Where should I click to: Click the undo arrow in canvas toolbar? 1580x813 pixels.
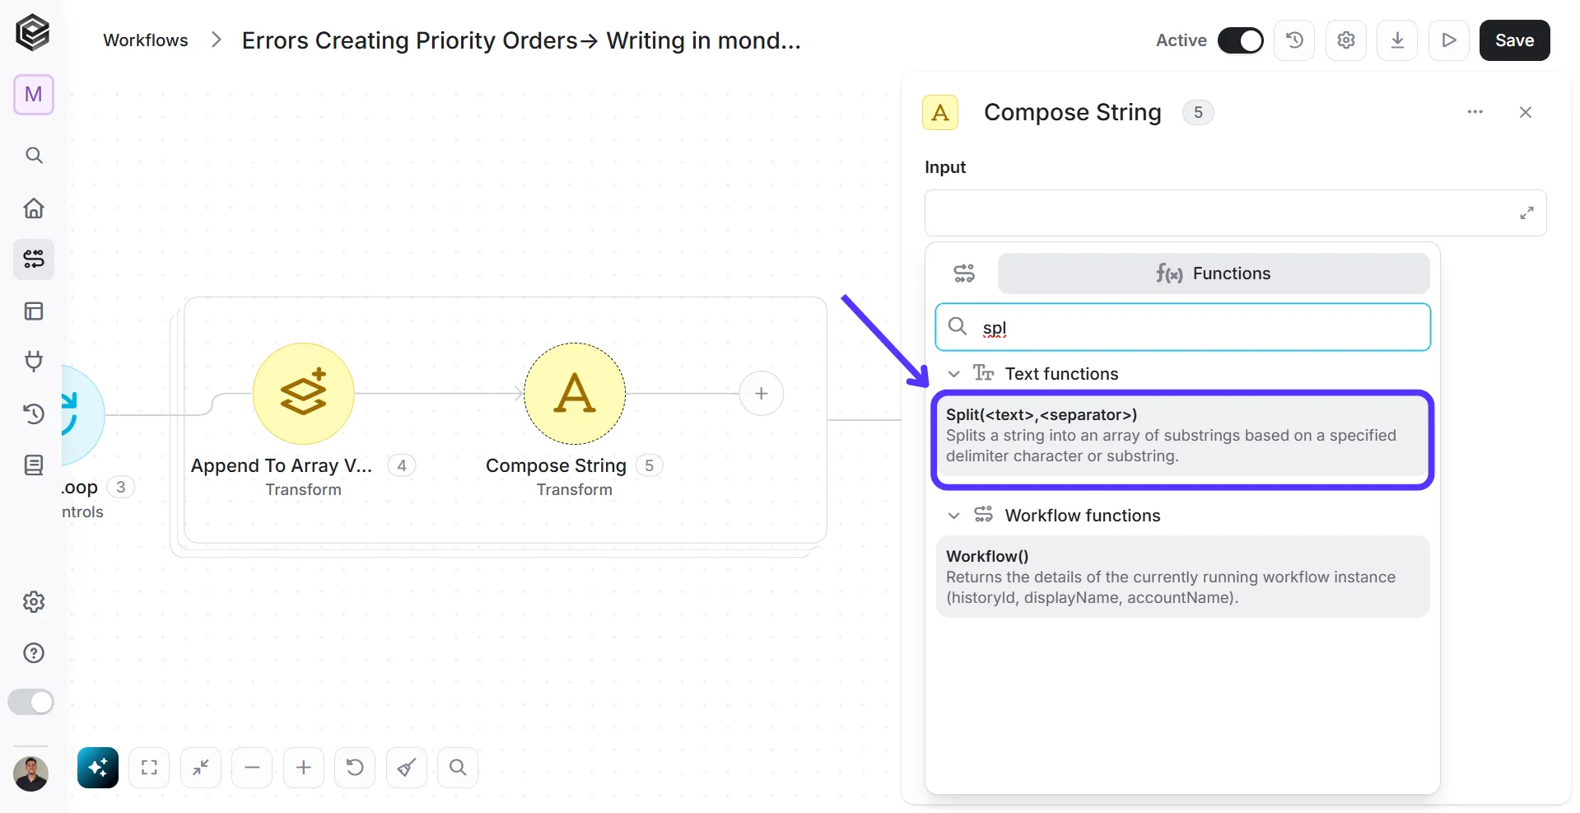[355, 768]
